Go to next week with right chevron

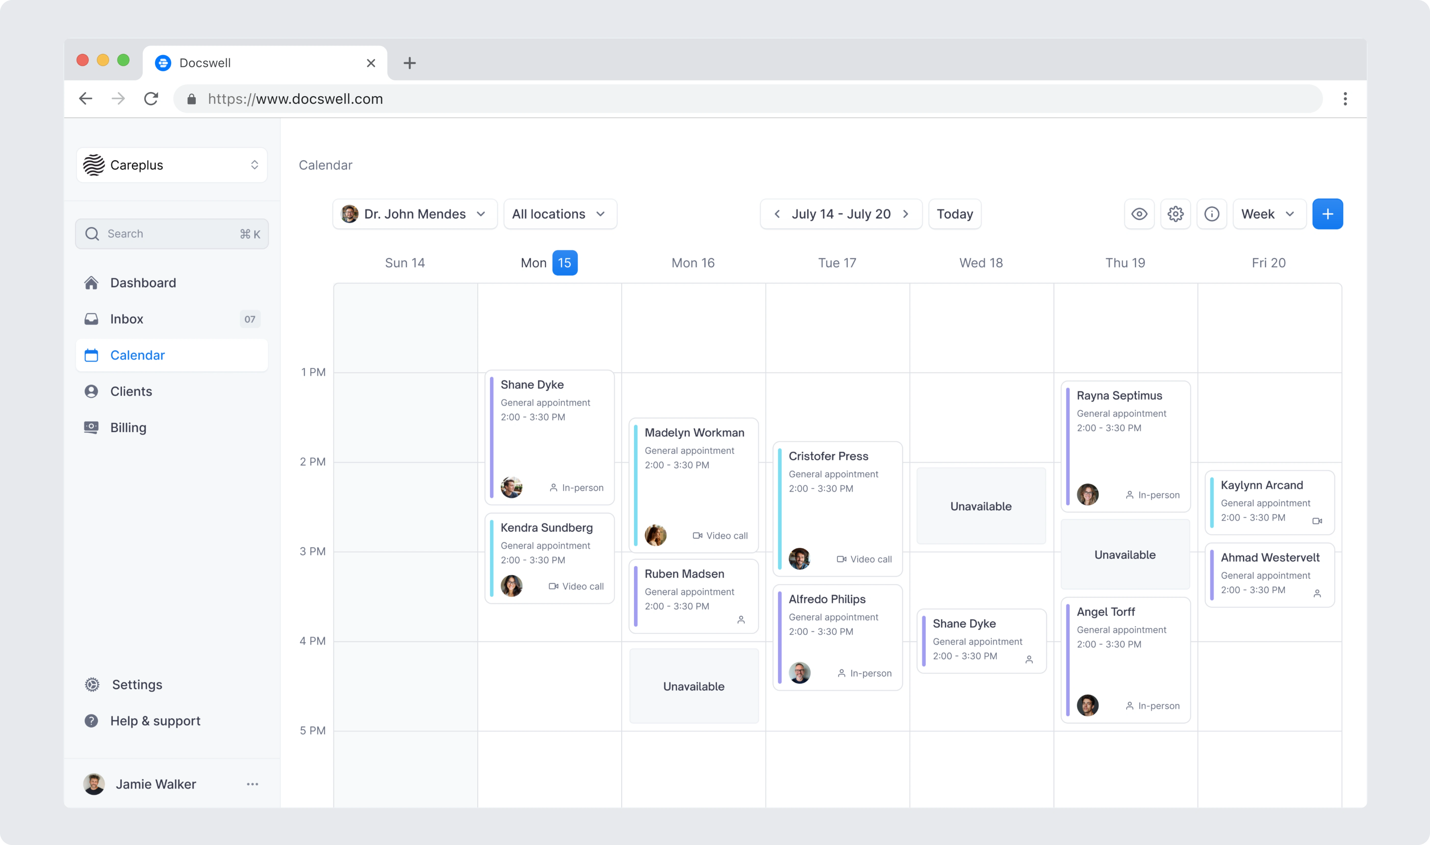pos(905,214)
